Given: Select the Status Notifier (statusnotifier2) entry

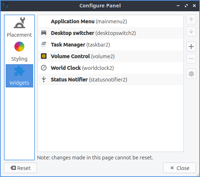Looking at the screenshot, I should [x=110, y=80].
